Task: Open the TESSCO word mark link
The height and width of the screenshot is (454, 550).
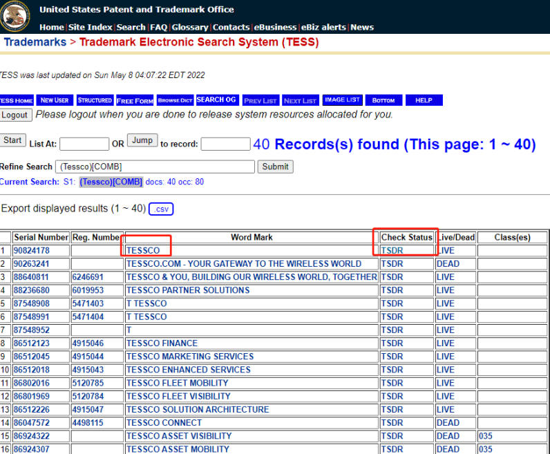Action: pyautogui.click(x=143, y=251)
